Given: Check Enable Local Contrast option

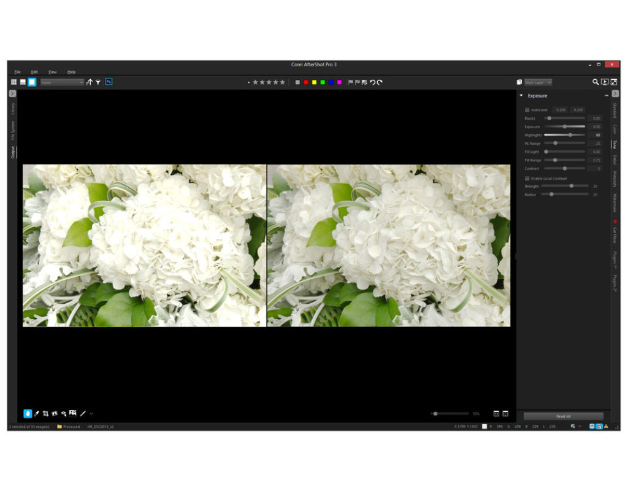Looking at the screenshot, I should [527, 179].
